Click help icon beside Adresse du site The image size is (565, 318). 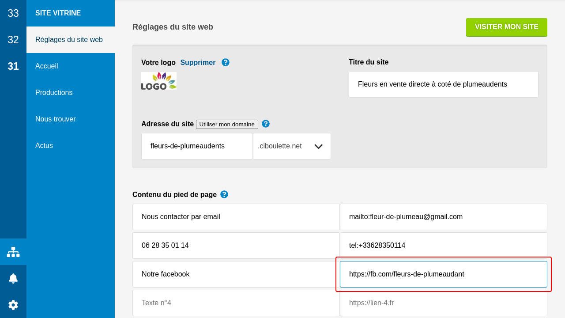coord(266,124)
